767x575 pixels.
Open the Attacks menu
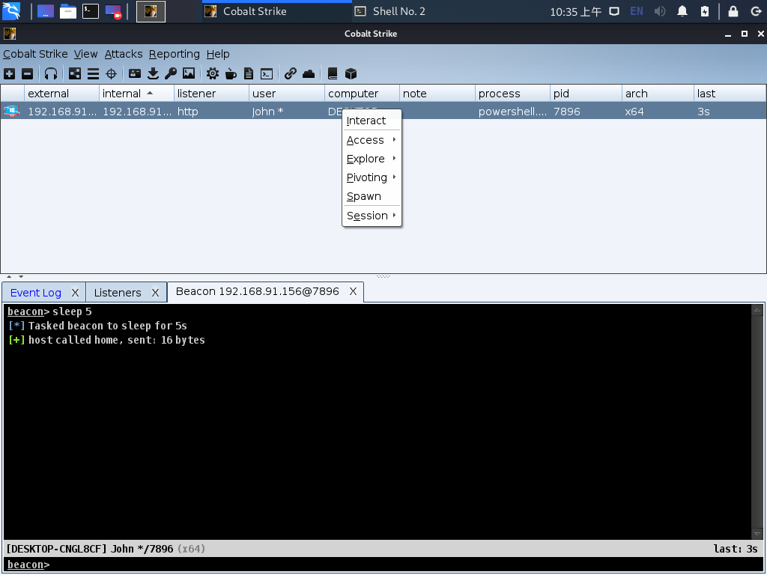(x=123, y=54)
